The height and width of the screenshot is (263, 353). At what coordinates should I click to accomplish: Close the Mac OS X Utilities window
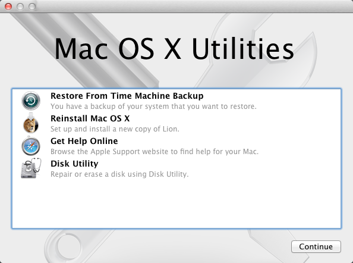tap(8, 7)
